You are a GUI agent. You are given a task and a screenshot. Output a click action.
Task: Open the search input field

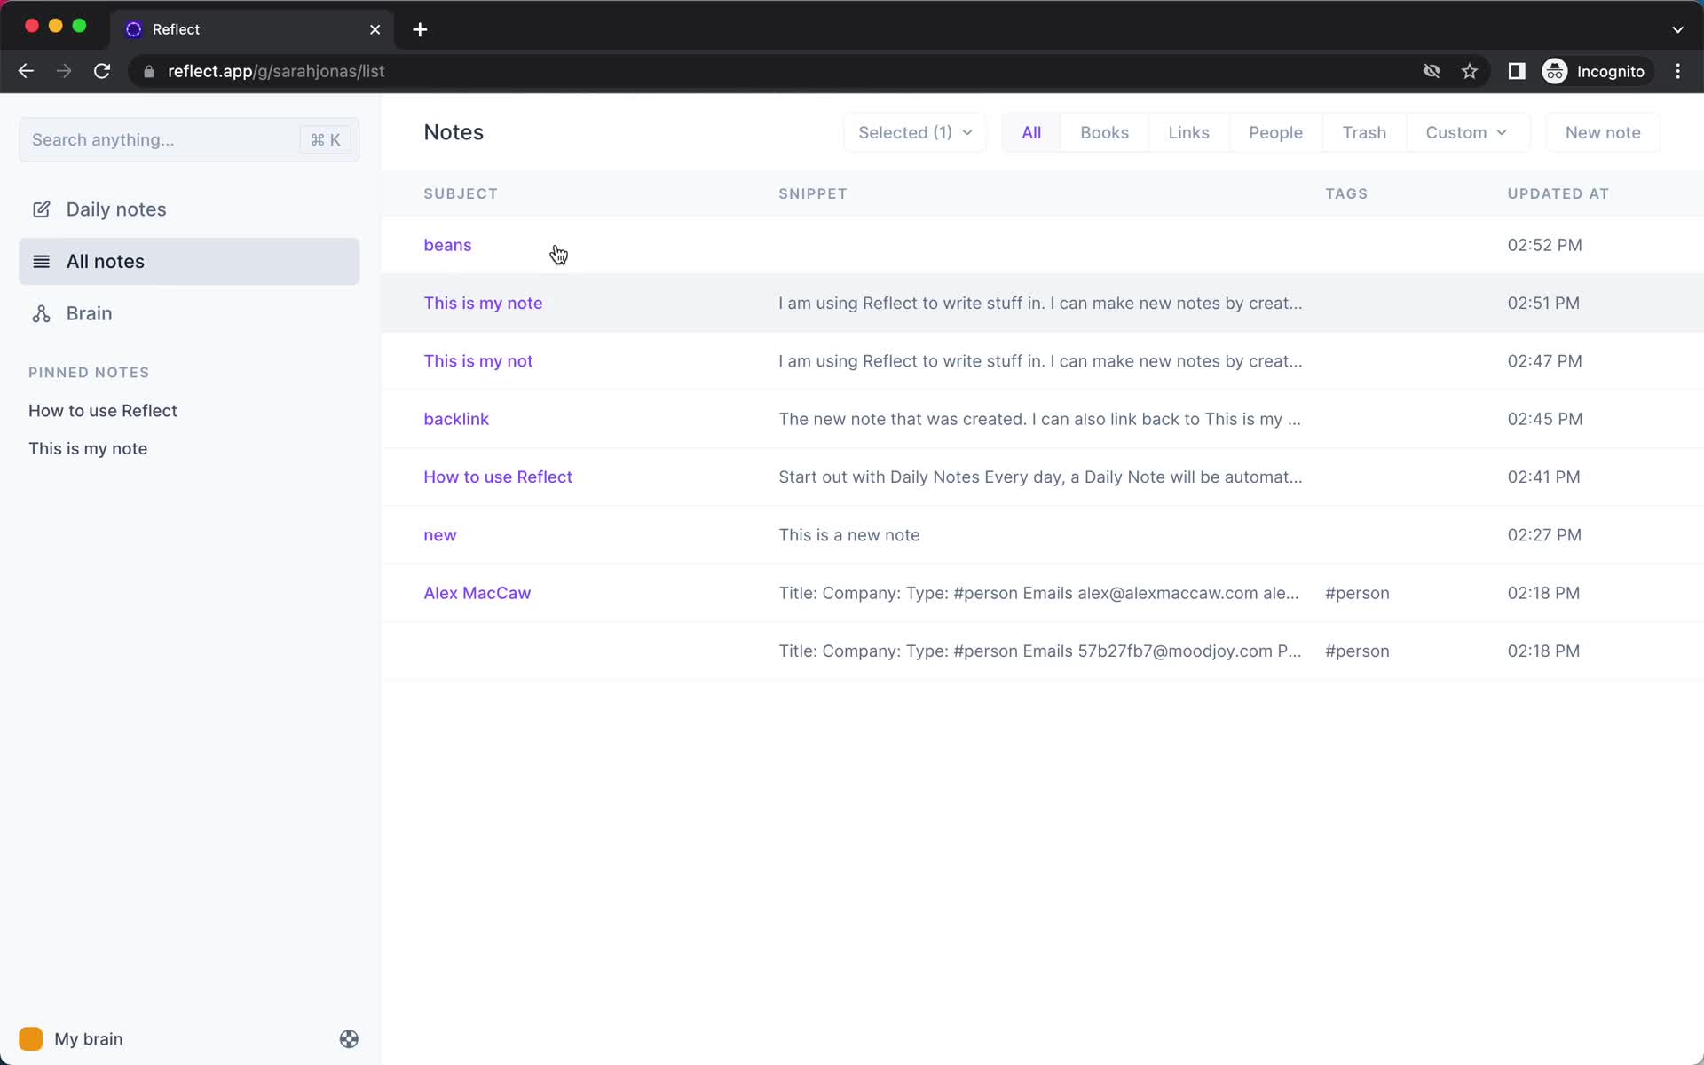pyautogui.click(x=190, y=138)
